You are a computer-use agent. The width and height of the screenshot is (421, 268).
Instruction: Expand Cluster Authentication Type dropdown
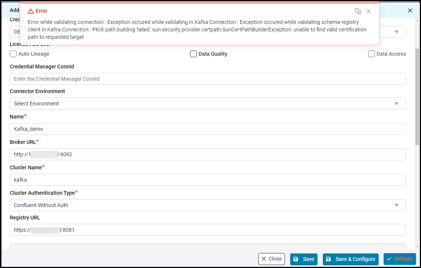click(x=208, y=205)
